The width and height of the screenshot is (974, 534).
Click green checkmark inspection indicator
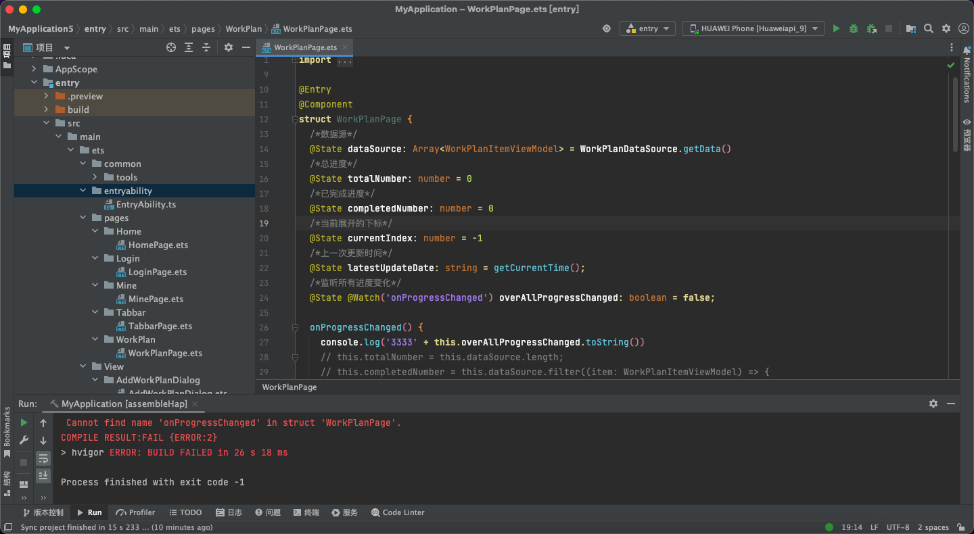tap(951, 65)
